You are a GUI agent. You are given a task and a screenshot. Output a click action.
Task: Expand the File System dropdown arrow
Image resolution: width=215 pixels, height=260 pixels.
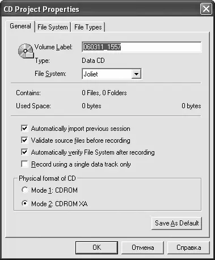tap(136, 74)
